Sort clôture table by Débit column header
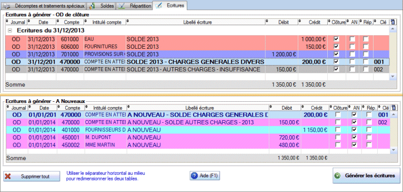403x192 pixels. coord(281,23)
